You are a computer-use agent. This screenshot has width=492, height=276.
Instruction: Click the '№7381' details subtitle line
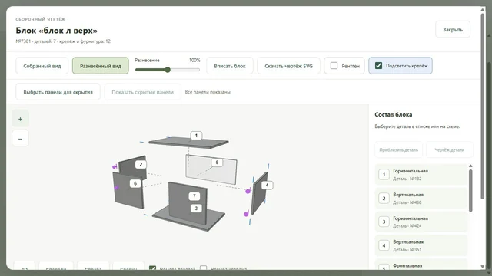(x=63, y=41)
